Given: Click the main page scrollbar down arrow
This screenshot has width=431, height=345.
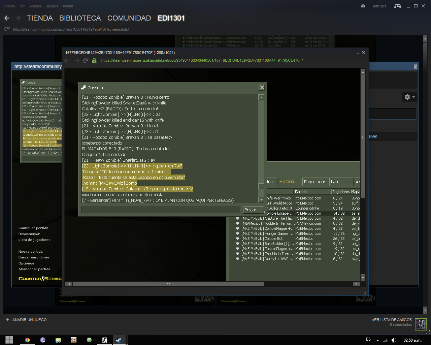Looking at the screenshot, I should 425,310.
